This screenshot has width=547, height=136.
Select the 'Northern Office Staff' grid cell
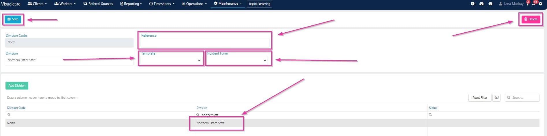(x=311, y=123)
